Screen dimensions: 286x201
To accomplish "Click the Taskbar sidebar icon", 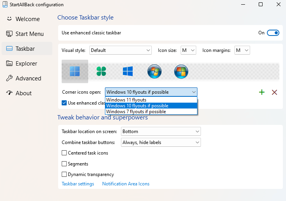I will point(9,48).
